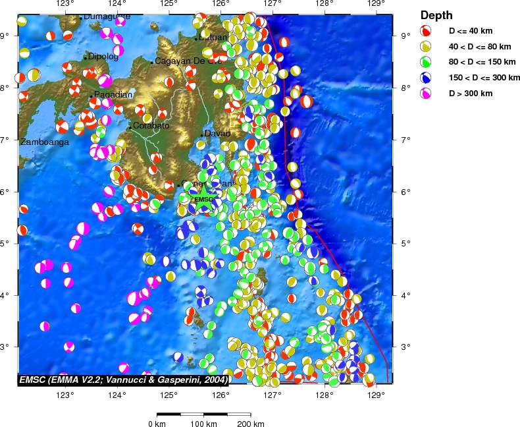Click the yellow 40 < D <= 80 km legend icon

click(x=427, y=47)
